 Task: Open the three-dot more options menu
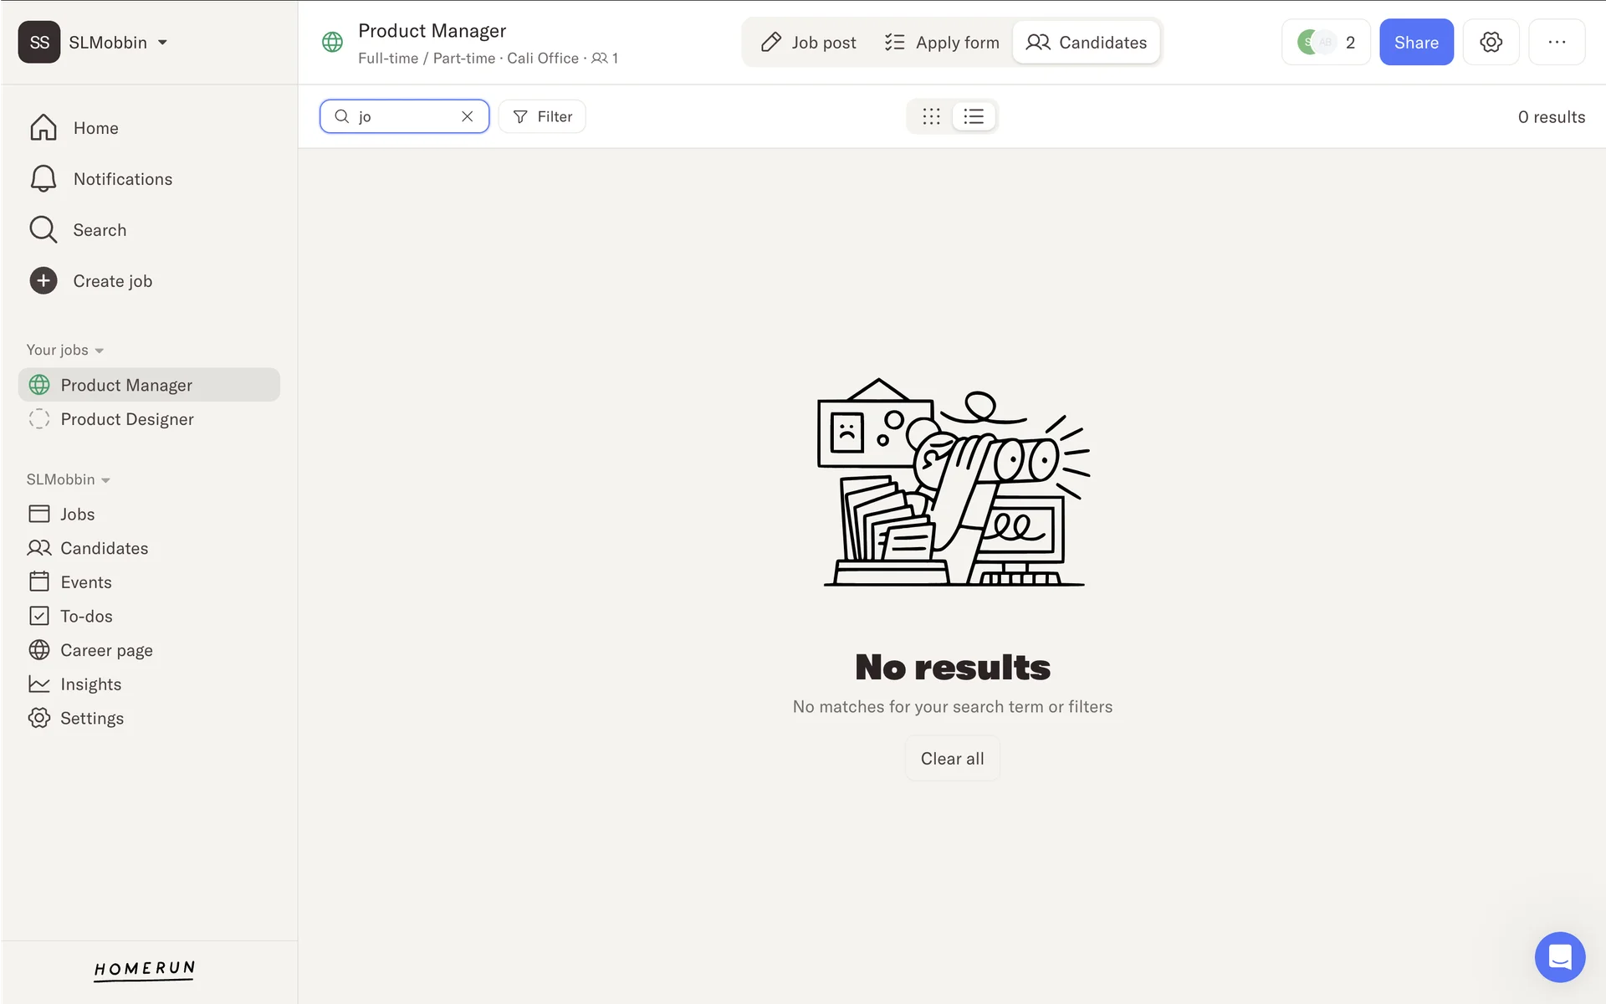tap(1556, 43)
